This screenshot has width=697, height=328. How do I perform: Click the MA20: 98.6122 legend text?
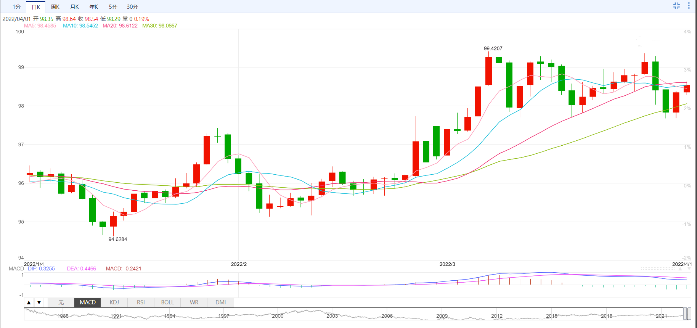(120, 26)
